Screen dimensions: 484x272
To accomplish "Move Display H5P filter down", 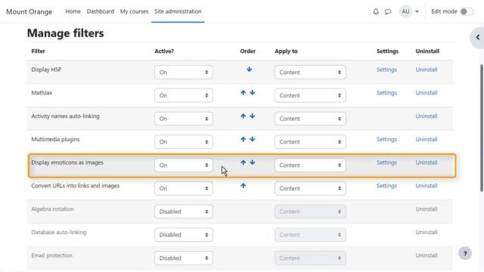I will point(249,70).
